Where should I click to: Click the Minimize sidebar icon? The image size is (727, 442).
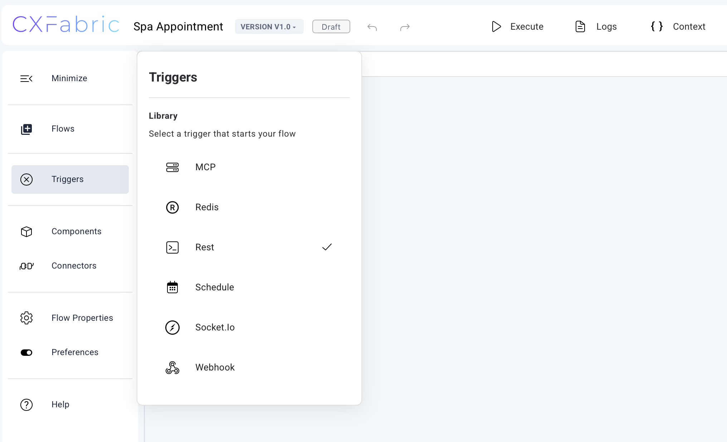pyautogui.click(x=26, y=79)
